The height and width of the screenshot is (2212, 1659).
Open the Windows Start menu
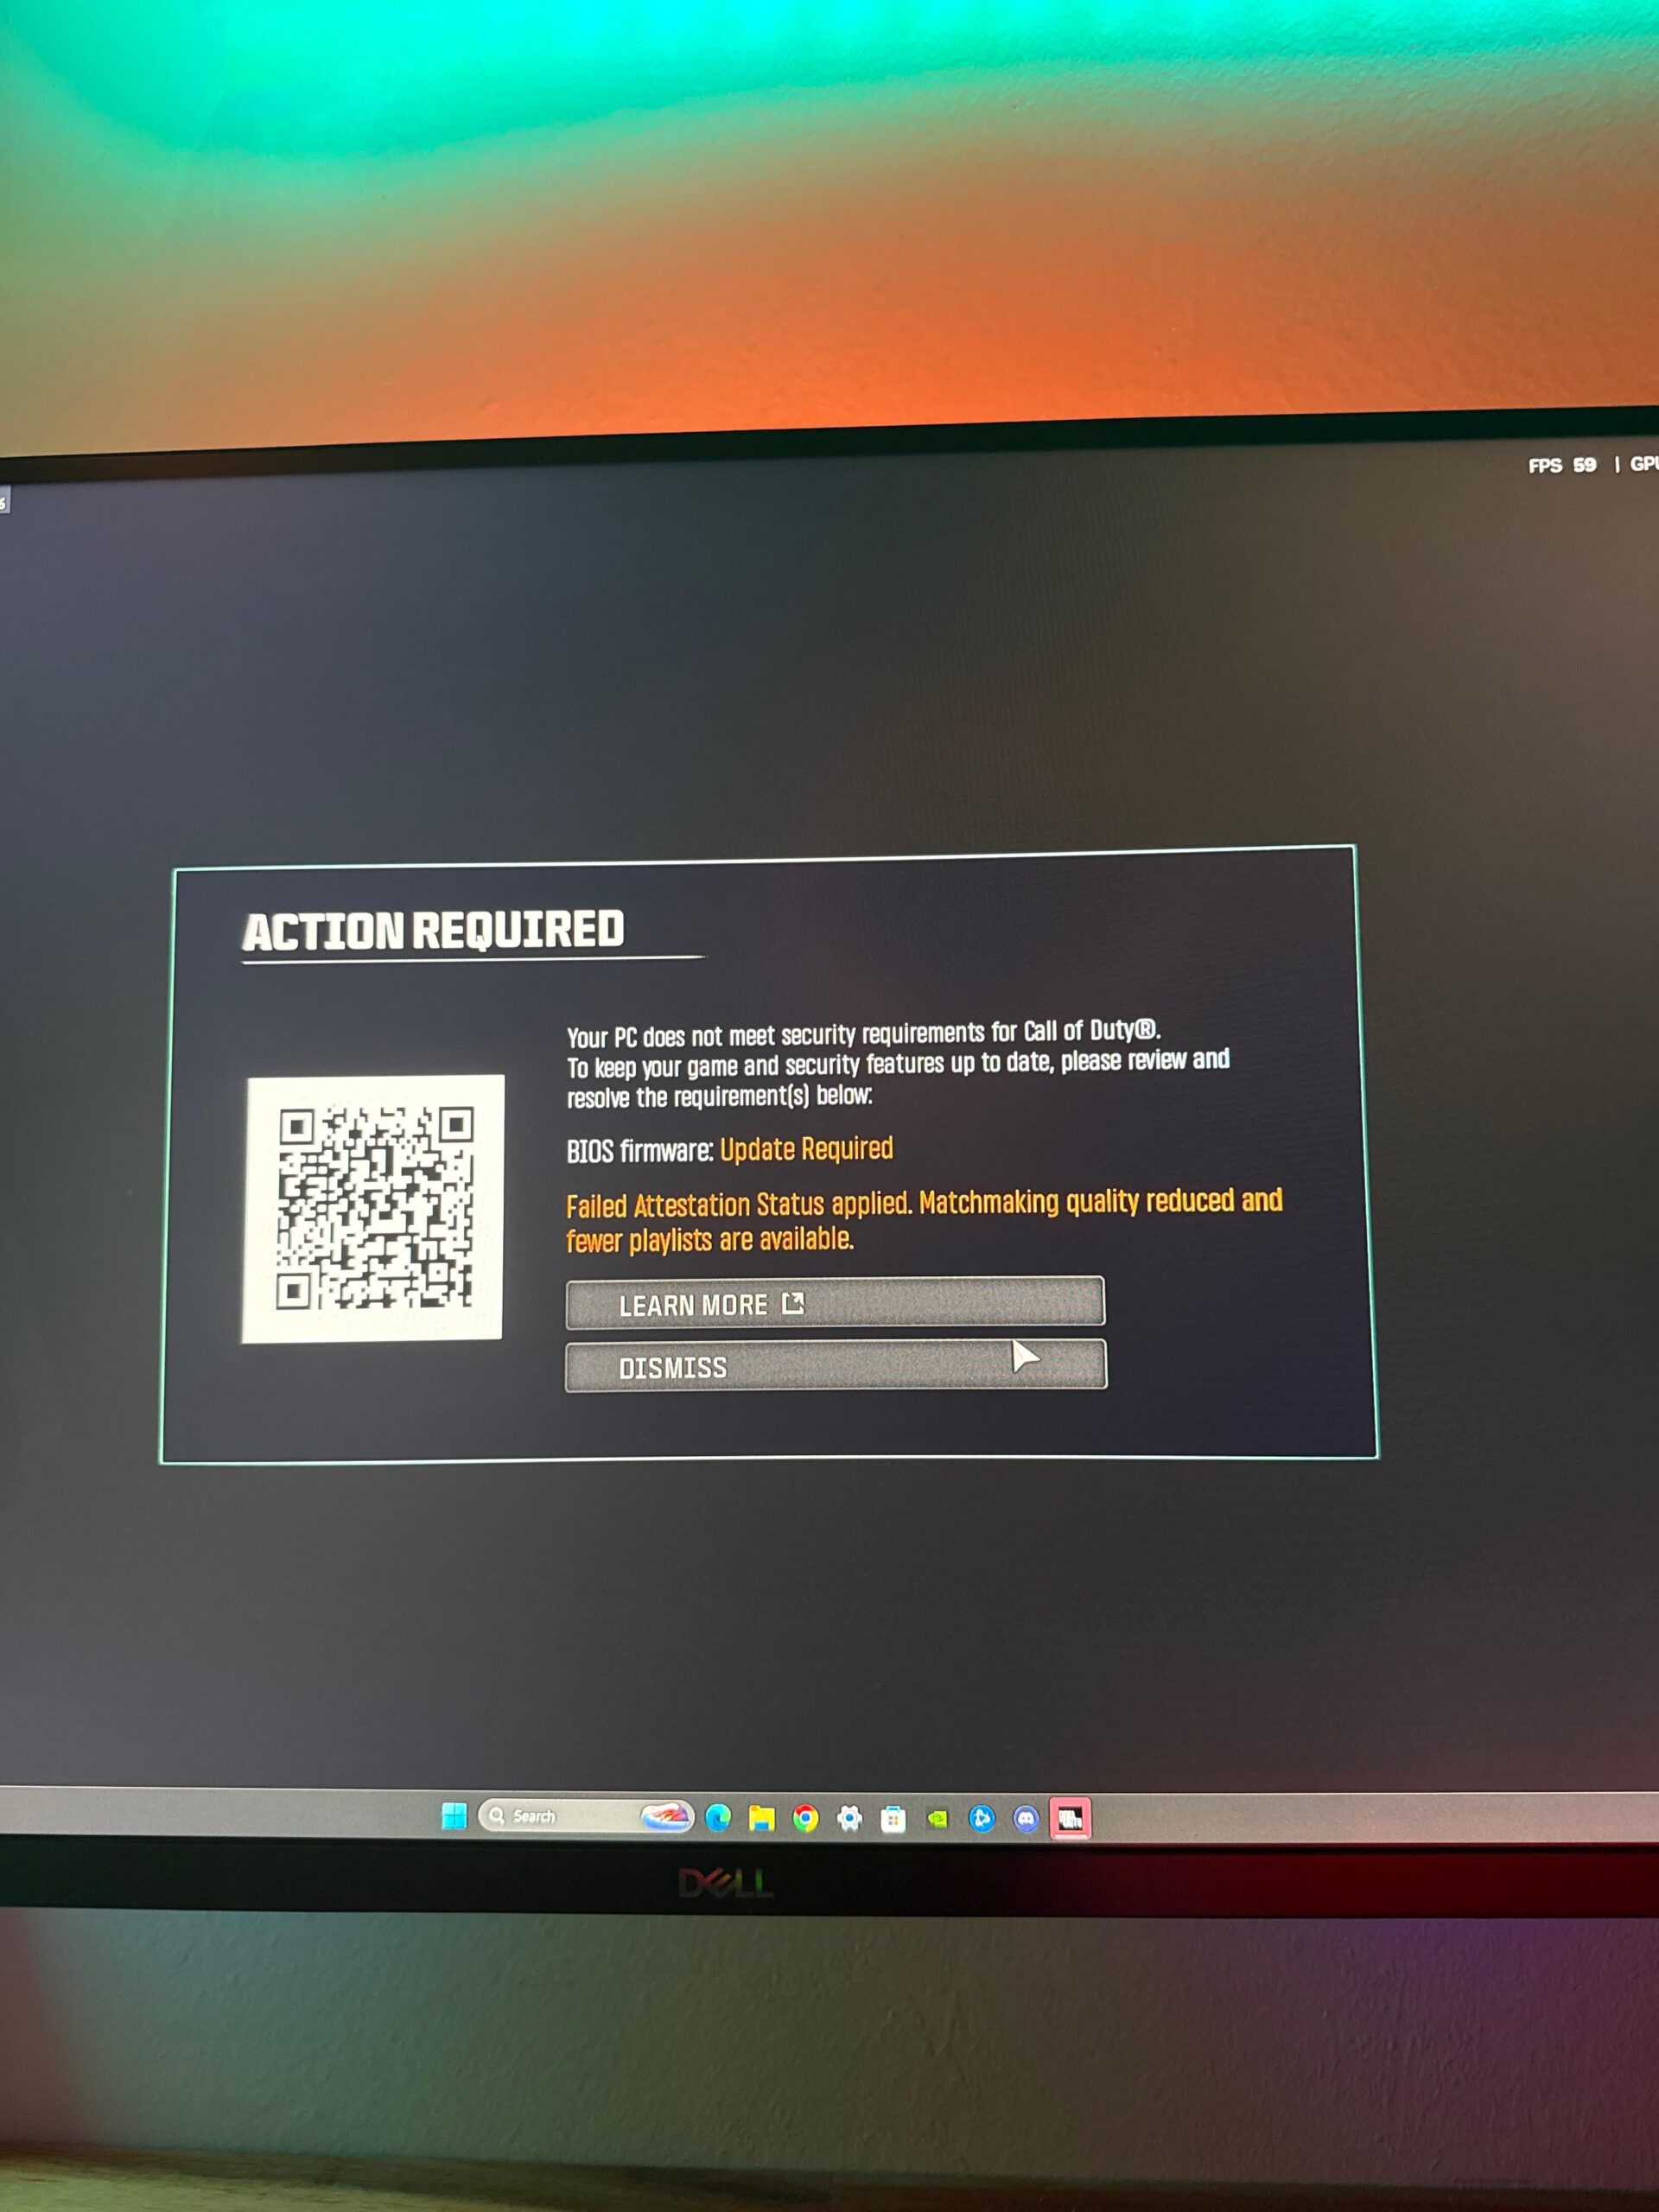(454, 1817)
